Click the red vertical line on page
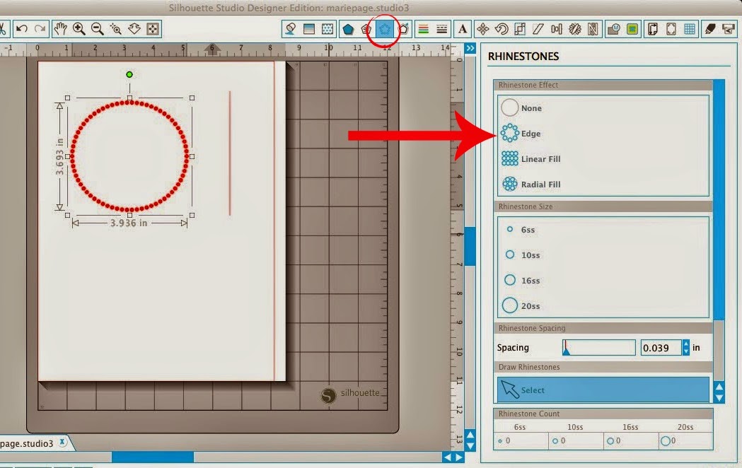 [x=230, y=153]
